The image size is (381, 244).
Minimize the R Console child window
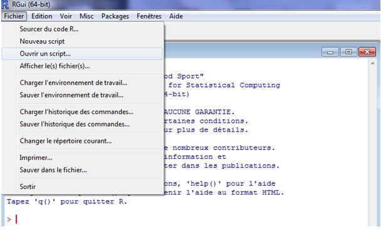pos(330,52)
